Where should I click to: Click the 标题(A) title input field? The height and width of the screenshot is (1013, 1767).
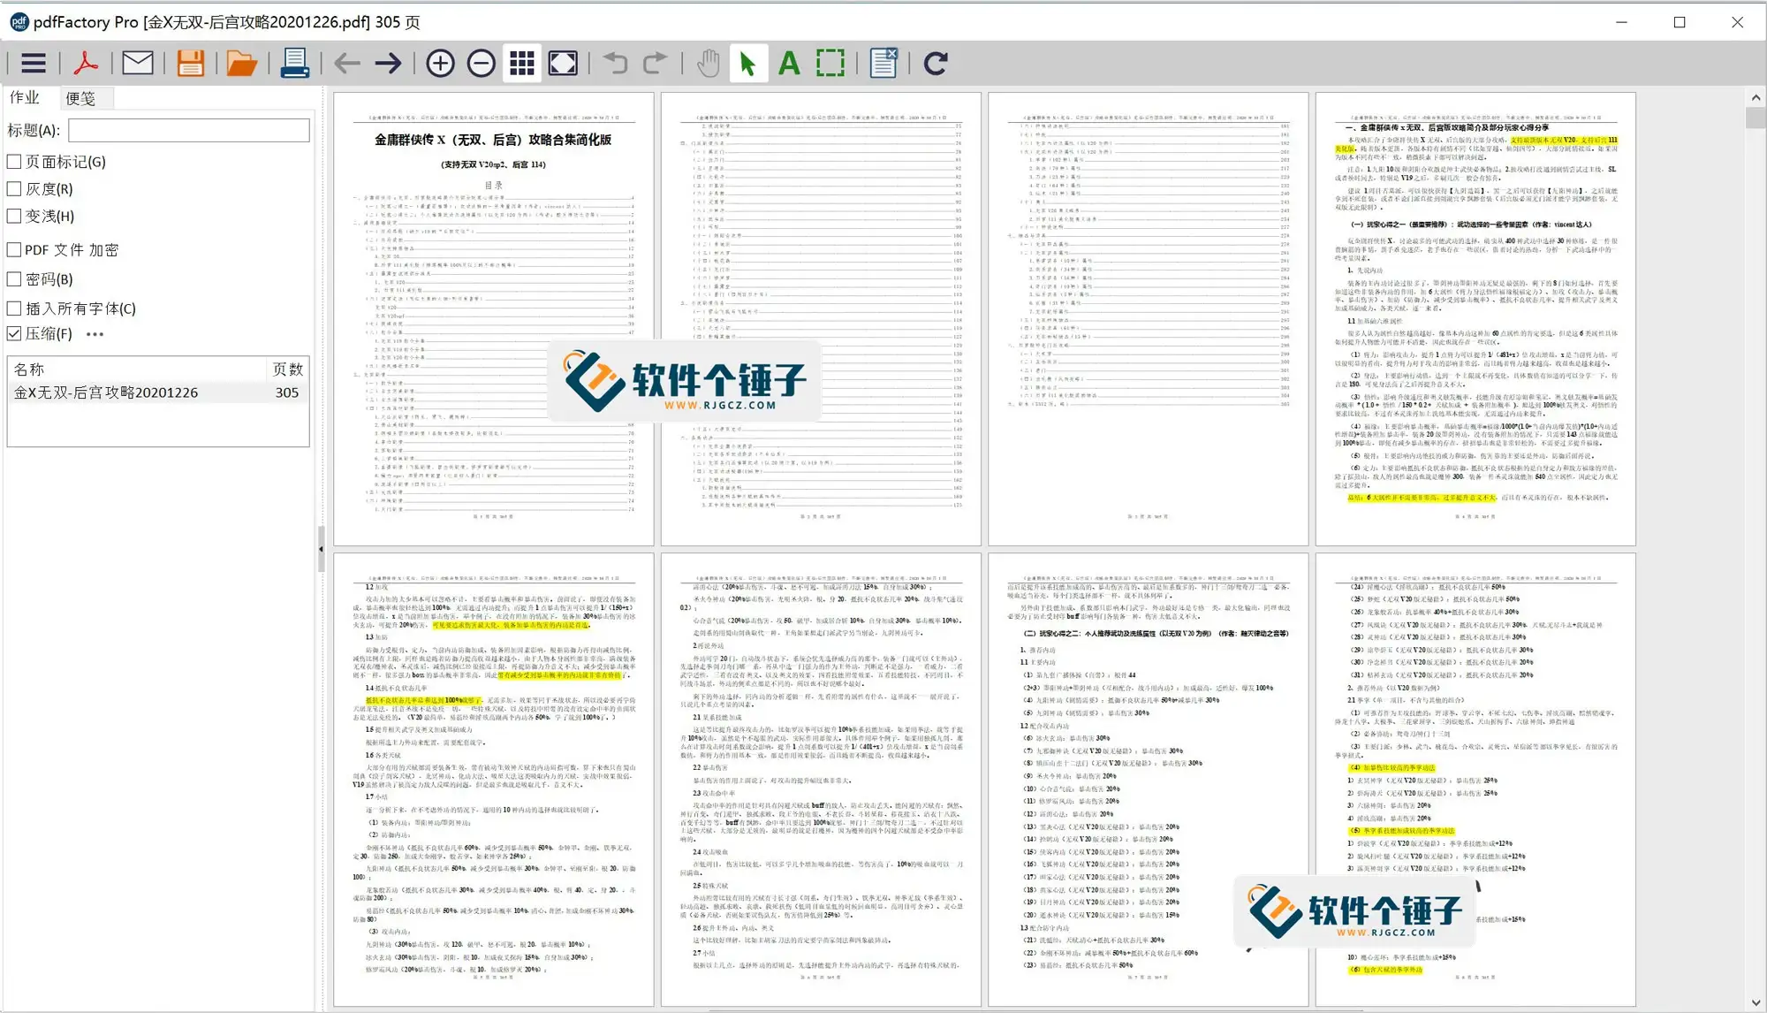tap(189, 131)
